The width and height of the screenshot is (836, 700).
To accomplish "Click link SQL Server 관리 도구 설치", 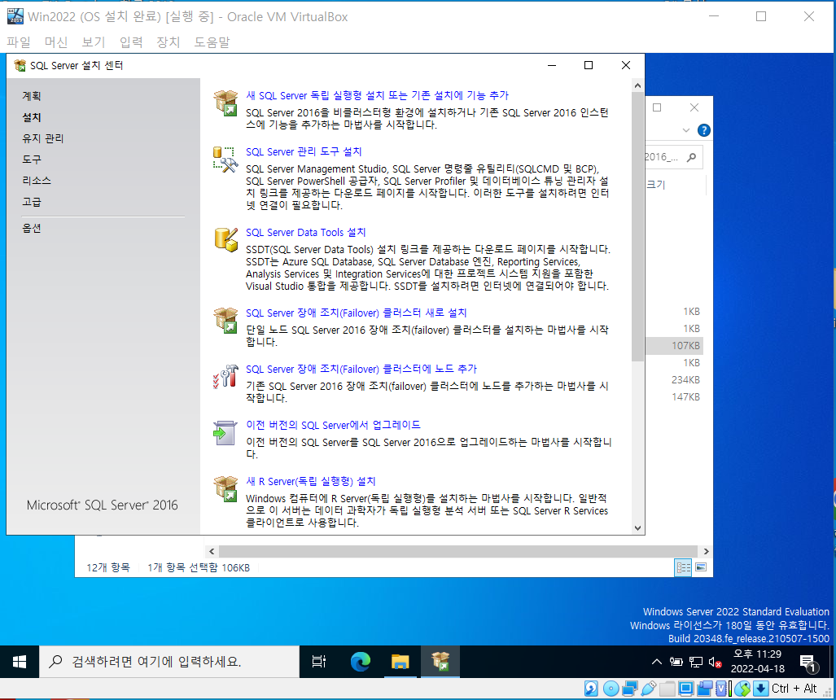I will pos(304,152).
